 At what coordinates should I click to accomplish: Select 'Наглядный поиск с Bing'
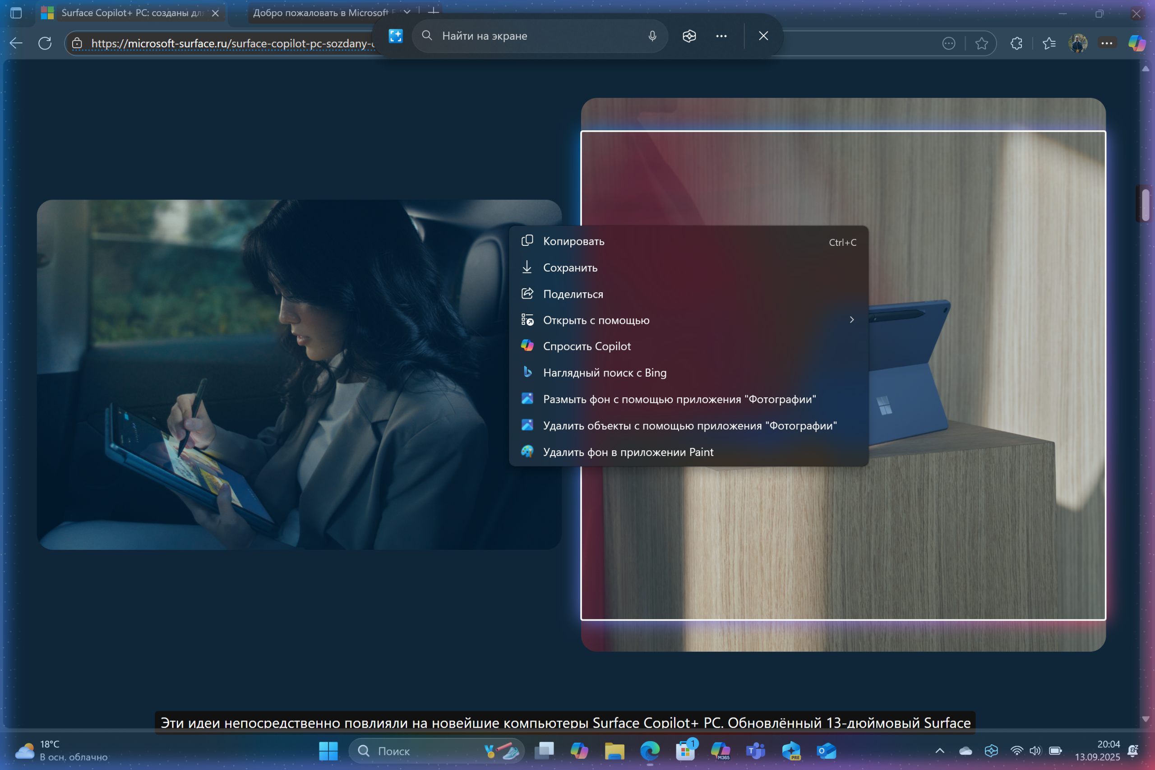(x=688, y=373)
